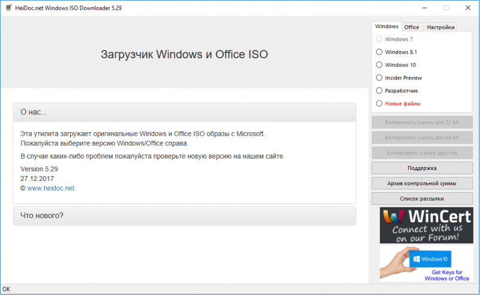Open the Поддержка button
The width and height of the screenshot is (480, 295).
click(x=422, y=168)
